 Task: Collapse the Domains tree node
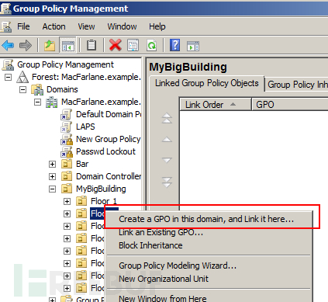23,90
